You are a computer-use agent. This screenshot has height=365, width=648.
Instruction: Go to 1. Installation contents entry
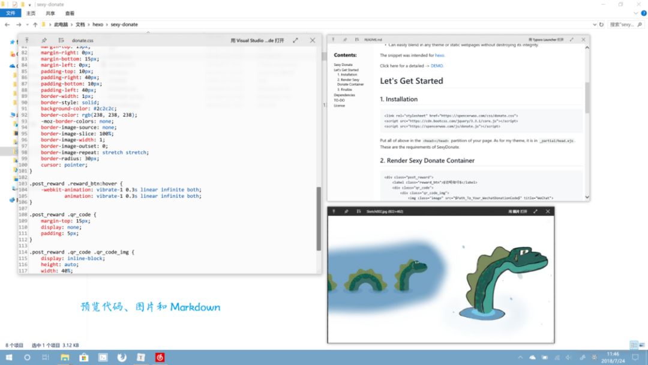pyautogui.click(x=347, y=75)
